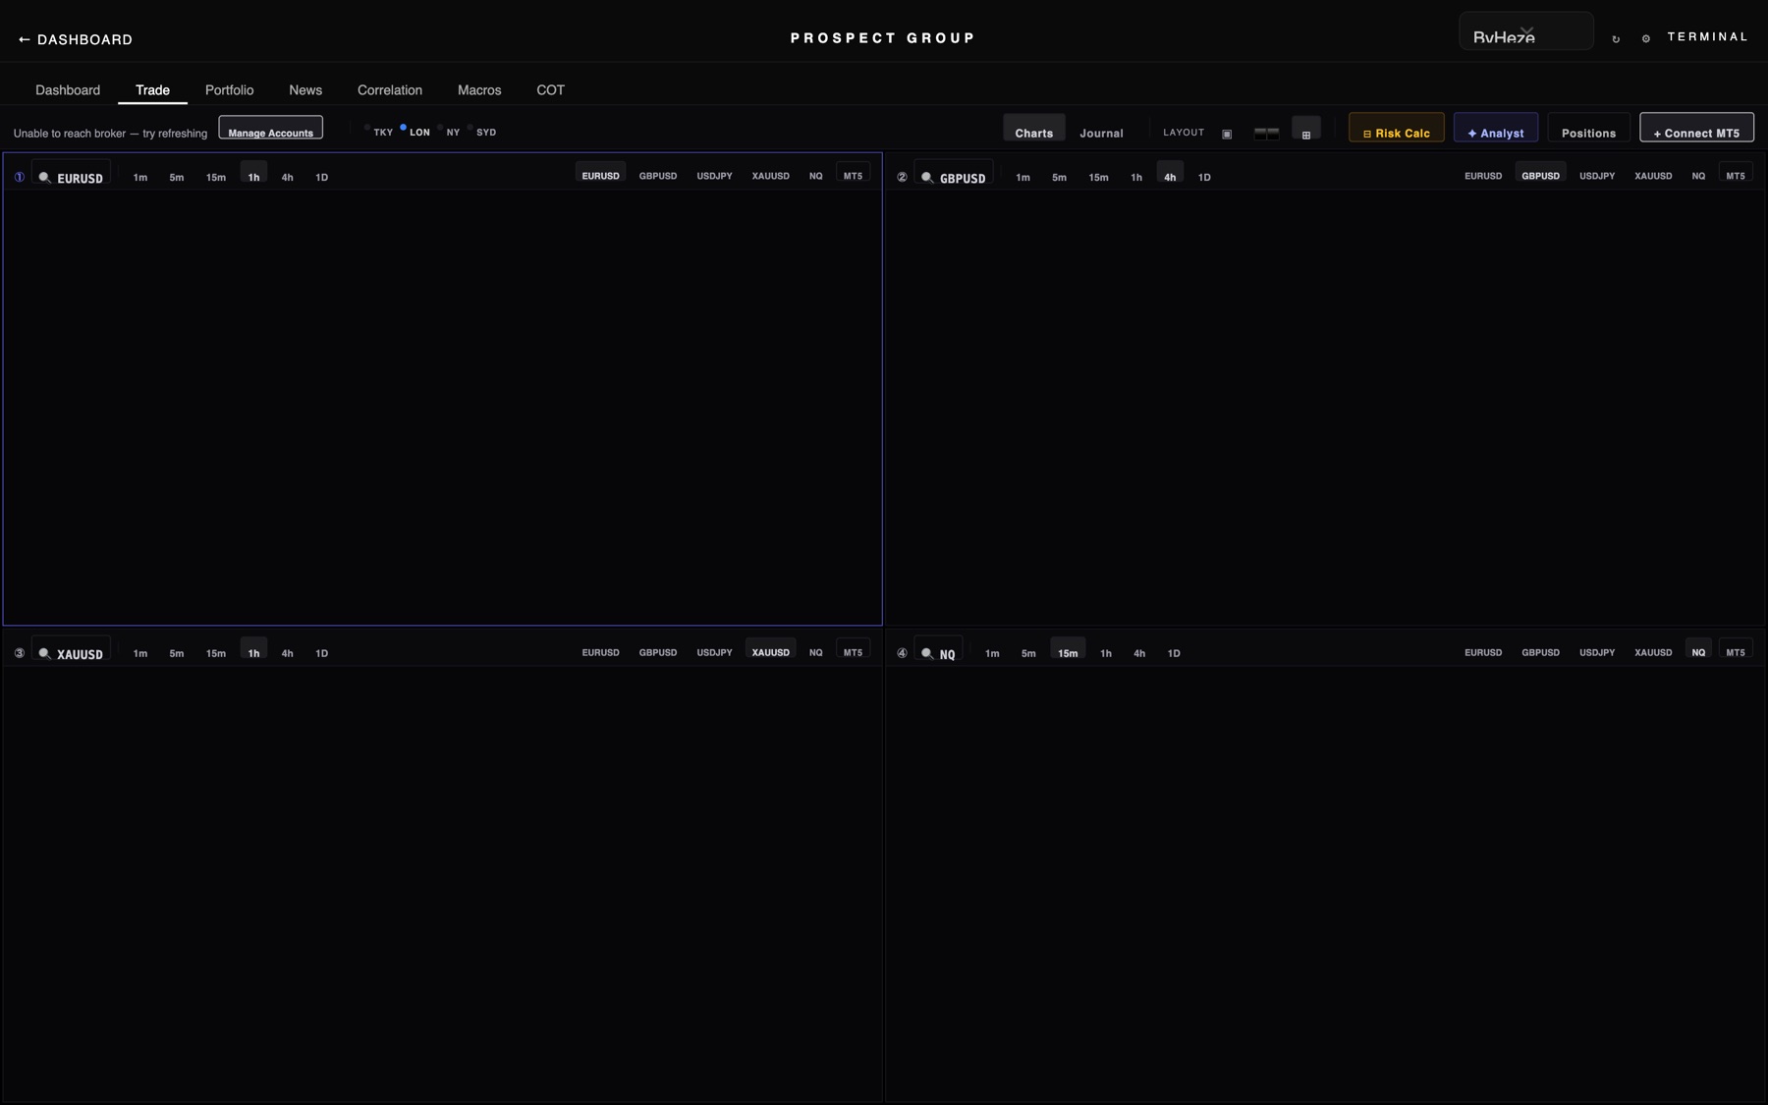
Task: Set XAUUSD chart timeframe to 15m
Action: [x=216, y=653]
